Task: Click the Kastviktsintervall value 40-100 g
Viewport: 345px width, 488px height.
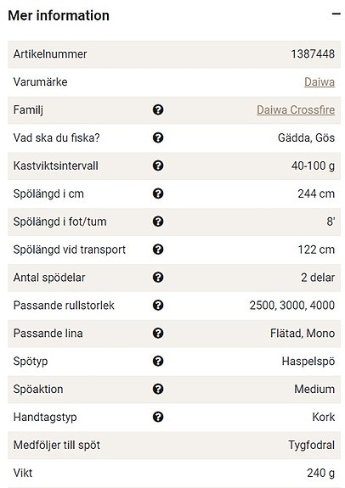Action: pyautogui.click(x=313, y=165)
